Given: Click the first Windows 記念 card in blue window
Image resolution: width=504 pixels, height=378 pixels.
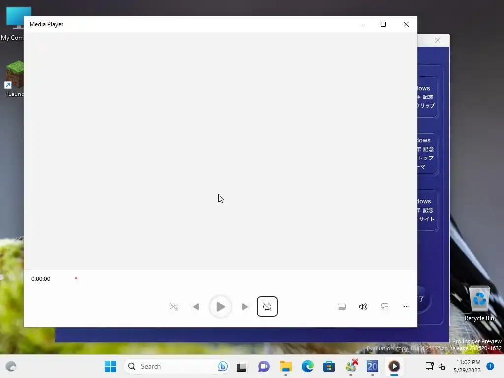Looking at the screenshot, I should 427,97.
